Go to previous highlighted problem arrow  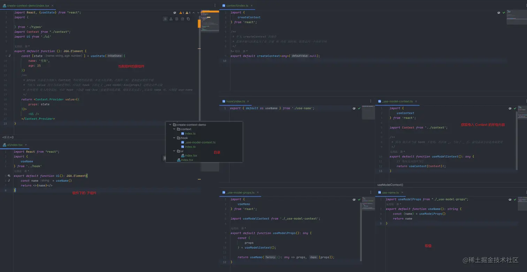(x=194, y=13)
